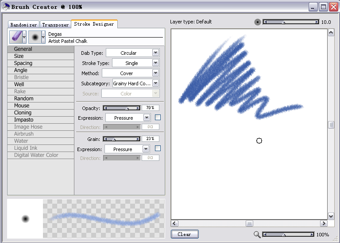Viewport: 340px width, 243px height.
Task: Click the zoom magnifier icon
Action: pyautogui.click(x=257, y=235)
